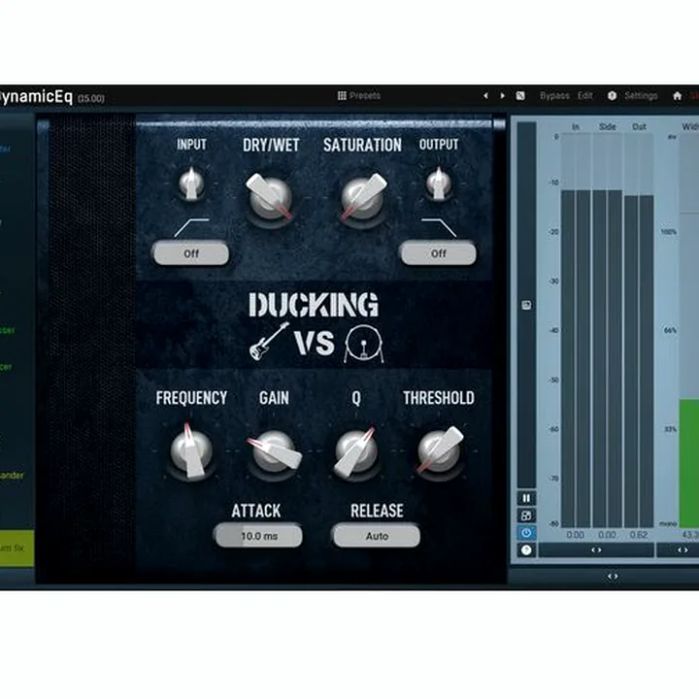The height and width of the screenshot is (699, 699).
Task: Click the INPUT gain knob
Action: tap(191, 183)
